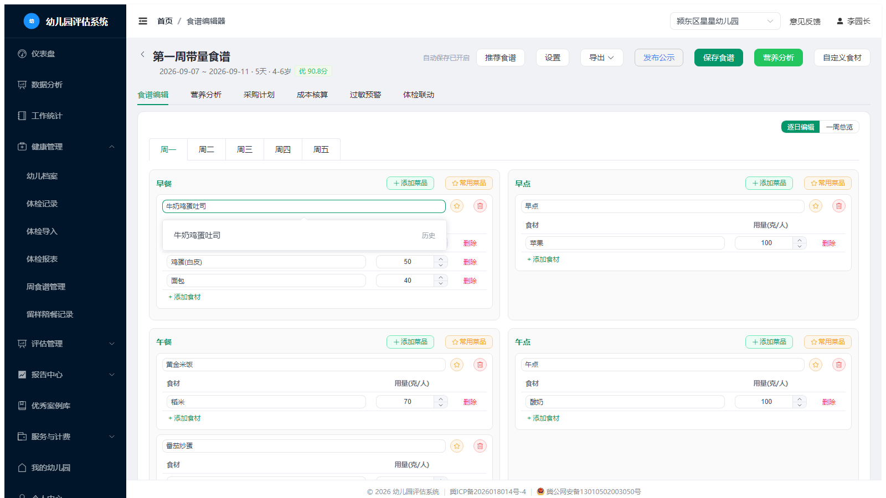Switch to 逐日编辑 view mode
The image size is (886, 498).
[x=800, y=127]
